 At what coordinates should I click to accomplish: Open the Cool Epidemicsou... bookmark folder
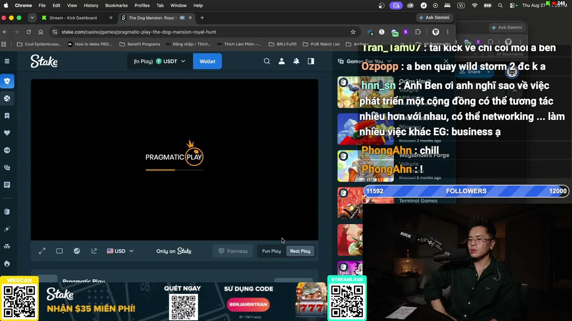(x=39, y=44)
